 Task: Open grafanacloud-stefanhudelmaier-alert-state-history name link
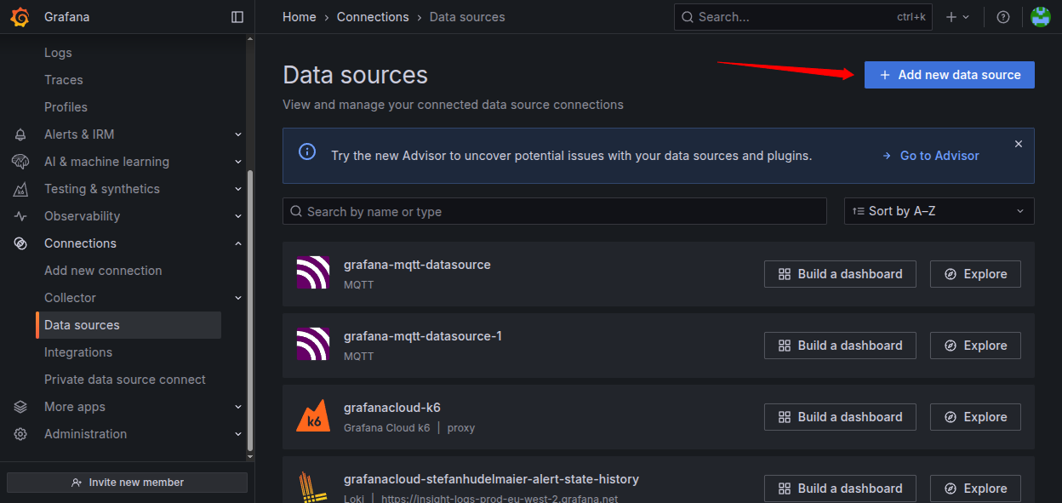tap(491, 479)
